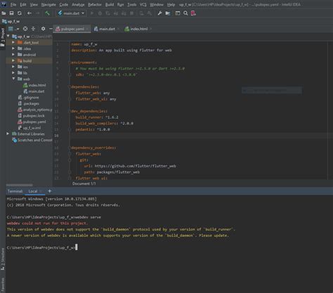Screen dimensions: 333x293
Task: Open the Navigate menu
Action: coord(48,4)
